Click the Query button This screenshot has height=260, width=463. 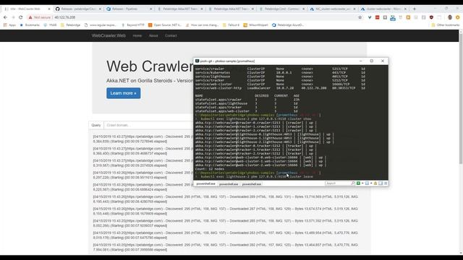click(x=96, y=125)
